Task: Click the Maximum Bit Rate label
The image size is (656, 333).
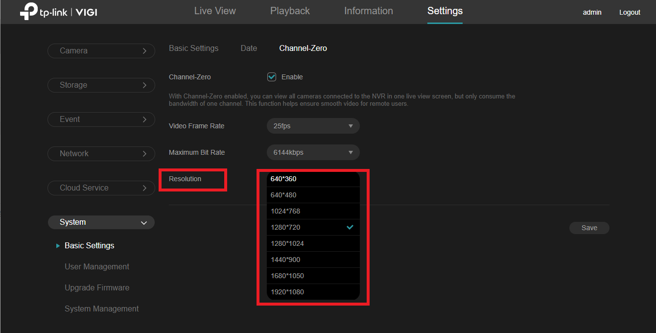Action: [197, 152]
